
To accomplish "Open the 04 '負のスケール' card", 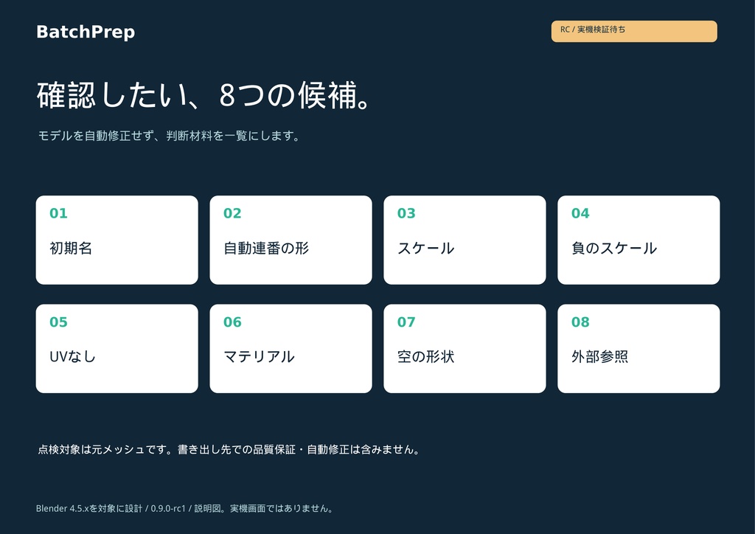I will click(639, 240).
